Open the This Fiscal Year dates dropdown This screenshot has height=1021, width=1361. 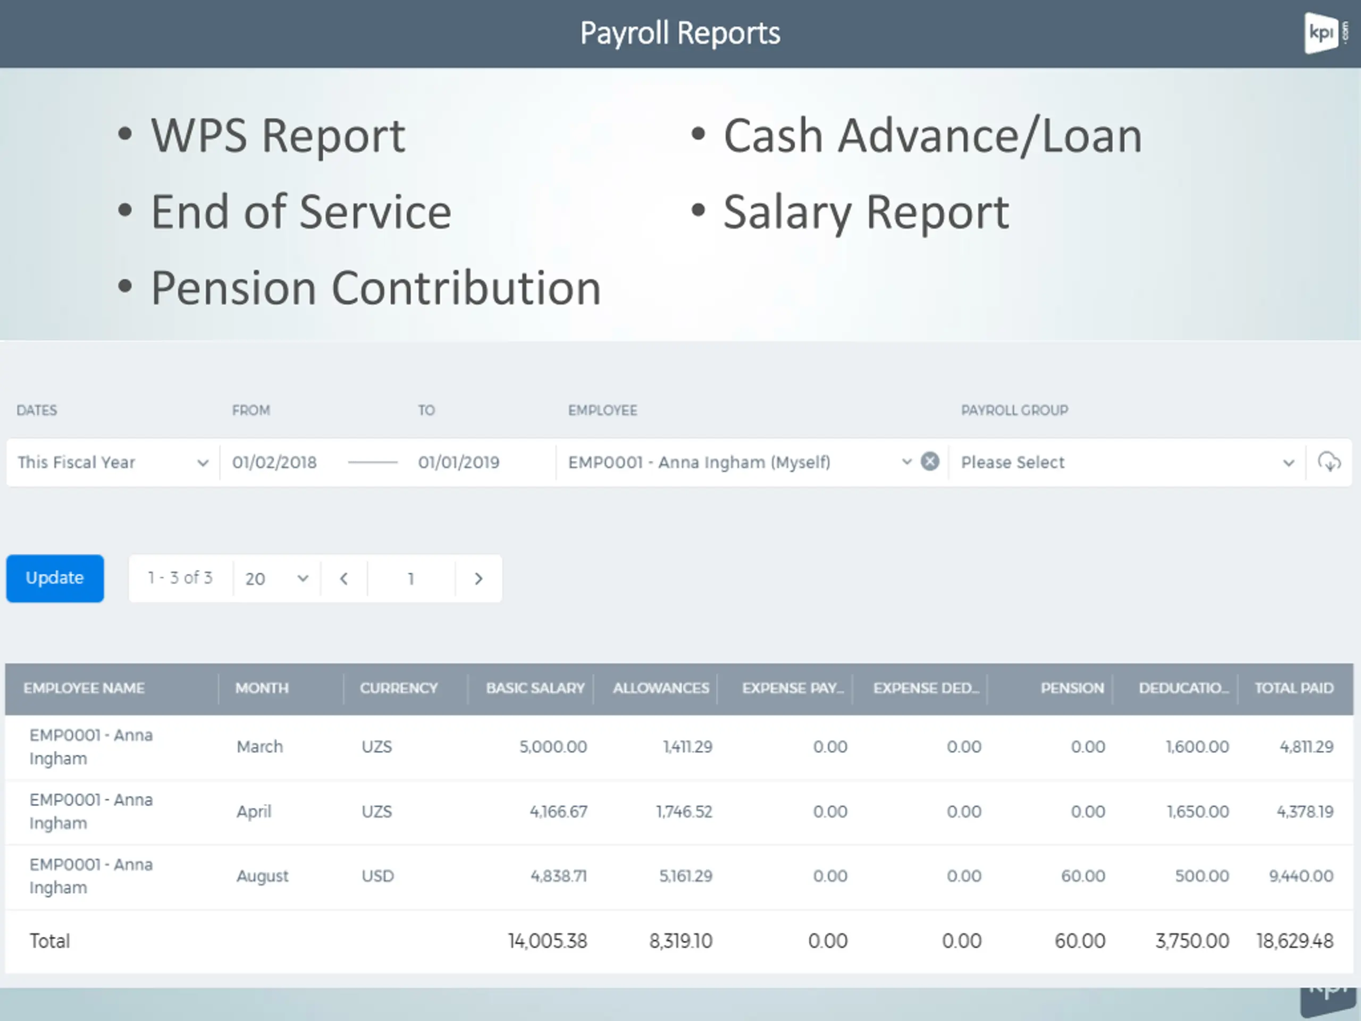click(113, 462)
